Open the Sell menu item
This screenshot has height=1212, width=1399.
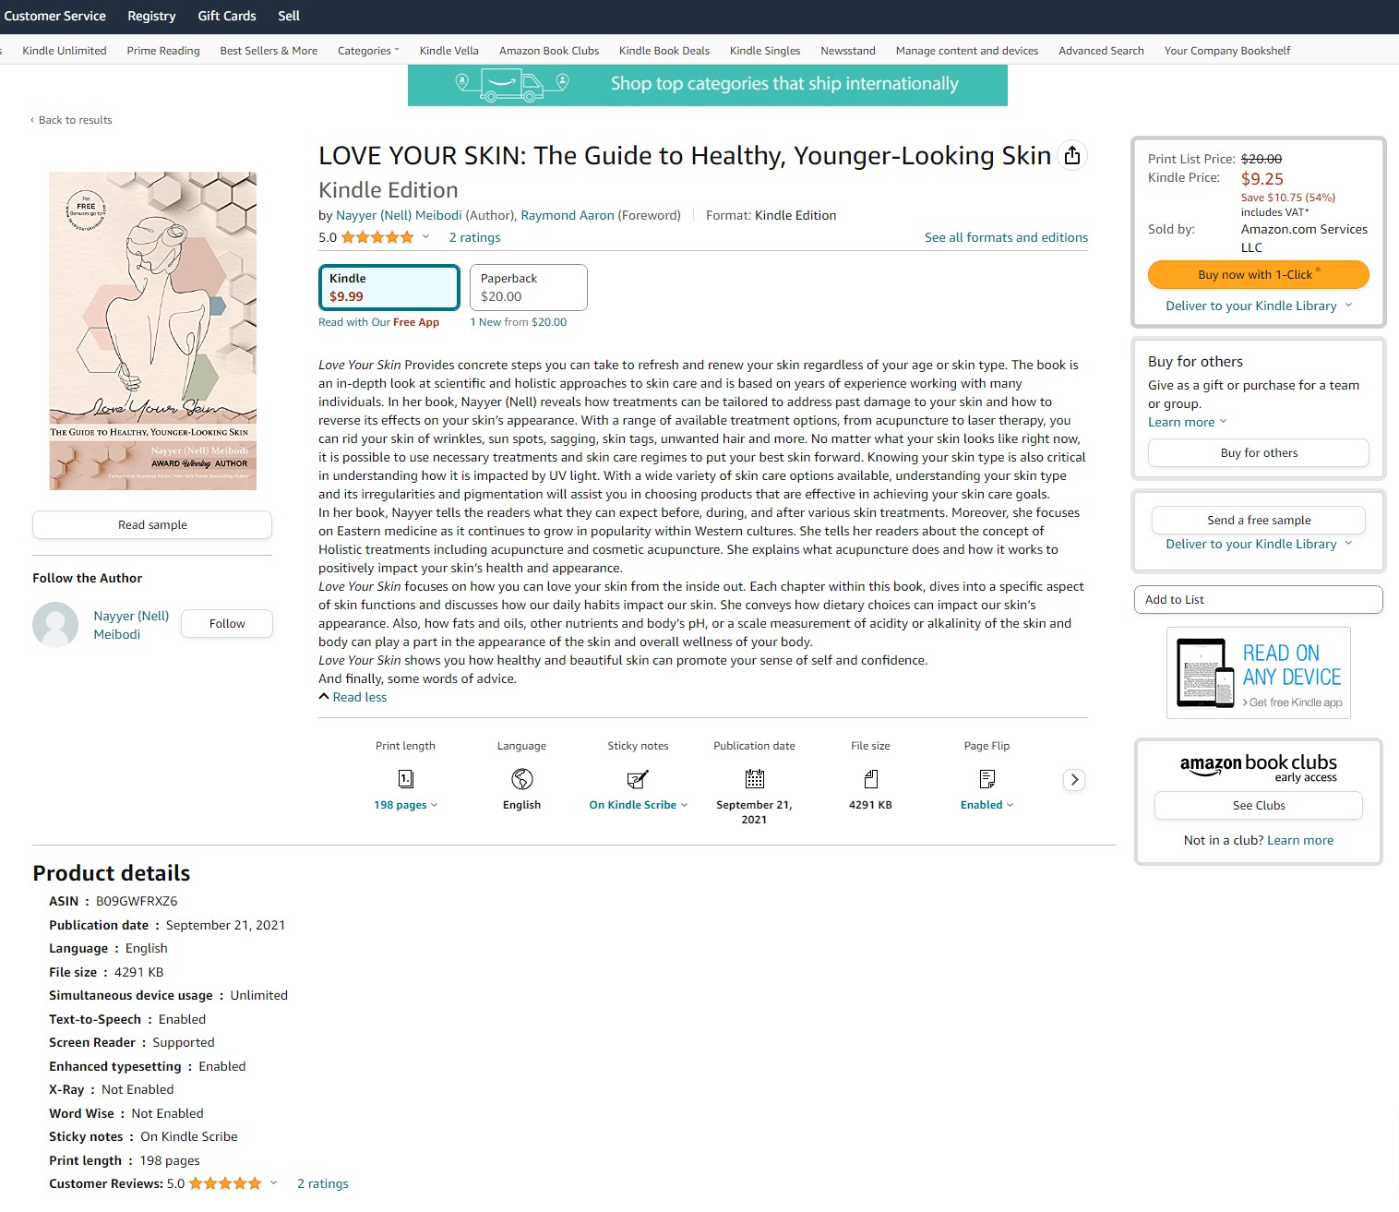point(289,16)
